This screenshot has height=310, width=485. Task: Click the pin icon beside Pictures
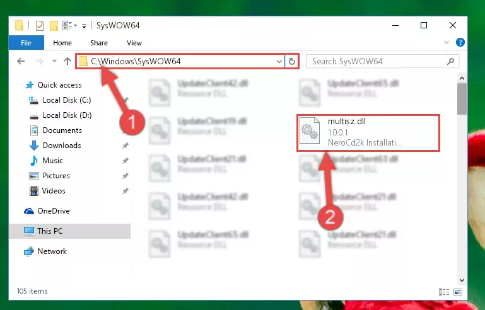pyautogui.click(x=125, y=176)
